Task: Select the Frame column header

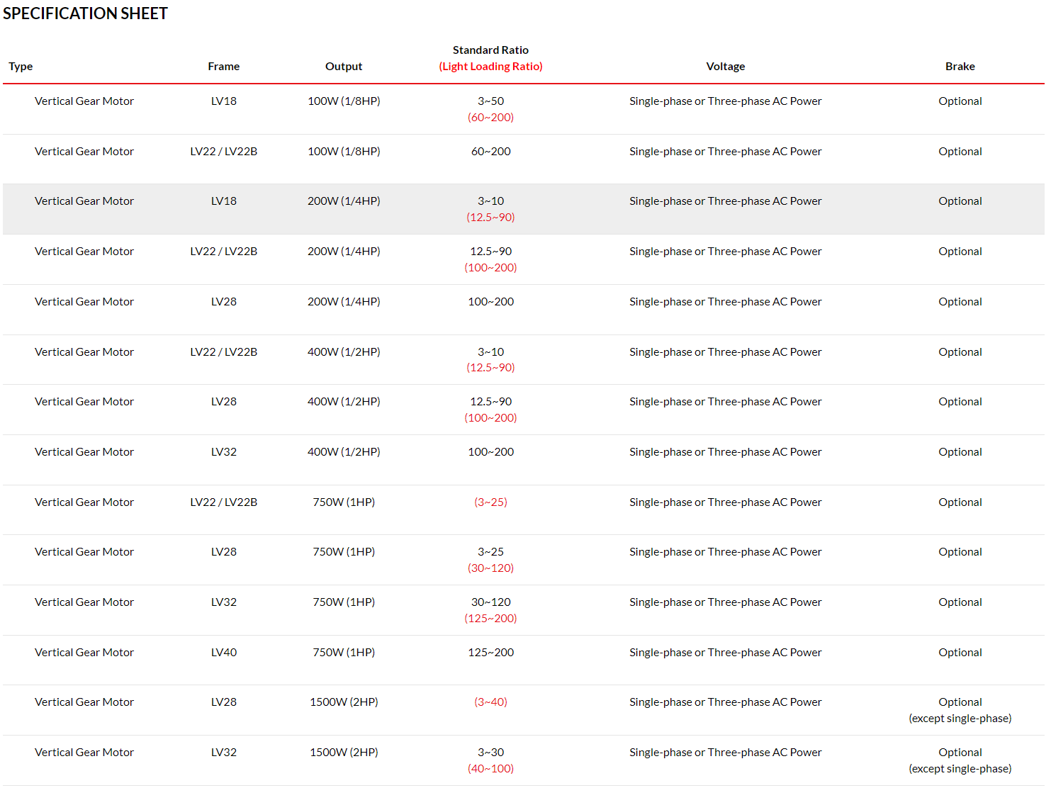Action: tap(224, 67)
